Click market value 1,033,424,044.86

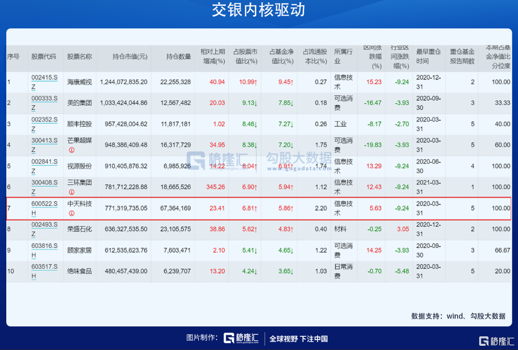124,103
